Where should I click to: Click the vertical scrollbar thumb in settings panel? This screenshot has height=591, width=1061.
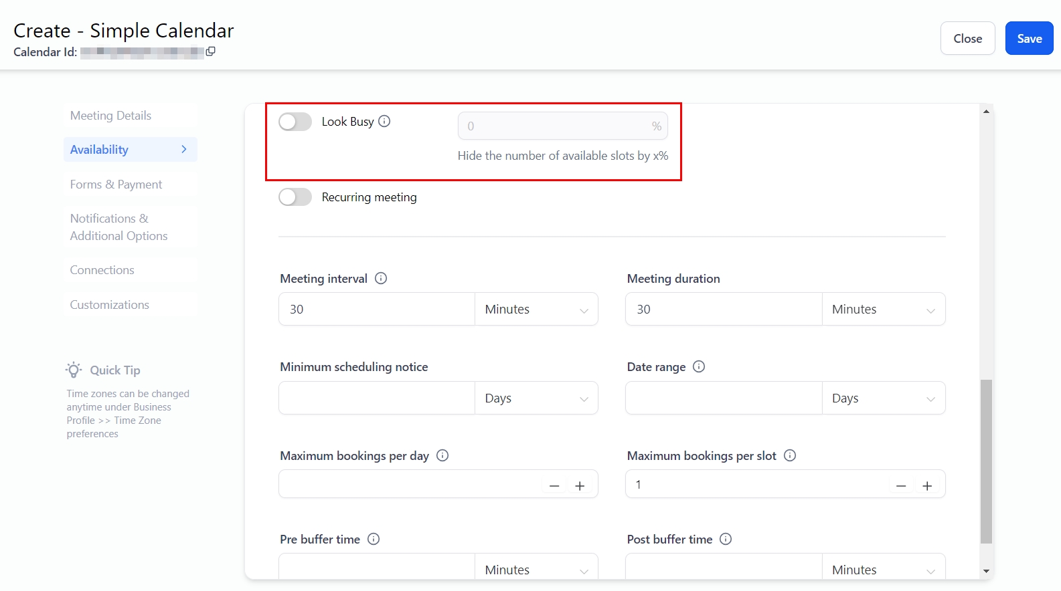coord(986,461)
